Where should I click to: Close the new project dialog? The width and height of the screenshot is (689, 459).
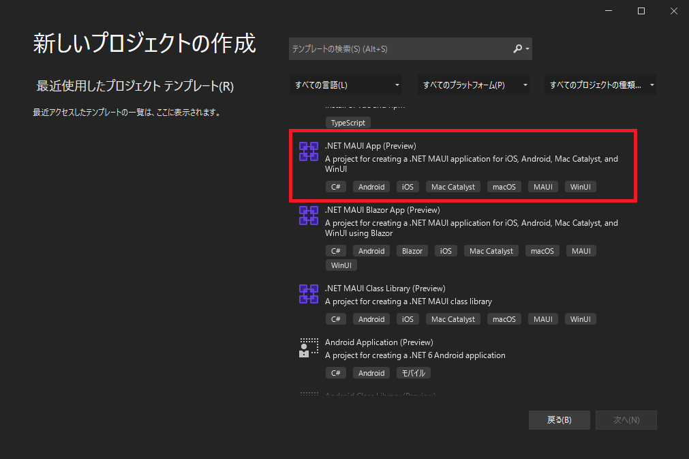click(x=673, y=10)
